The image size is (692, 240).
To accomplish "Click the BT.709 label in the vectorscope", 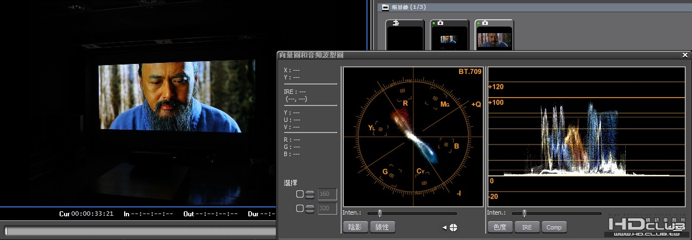I will tap(470, 72).
